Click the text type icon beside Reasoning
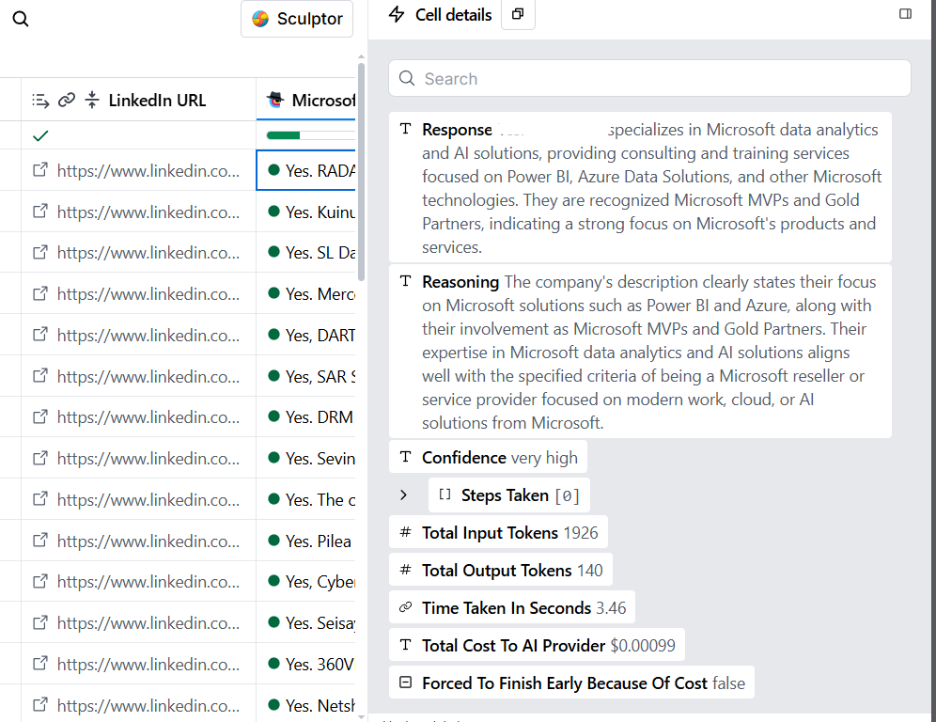The image size is (936, 722). click(x=405, y=281)
